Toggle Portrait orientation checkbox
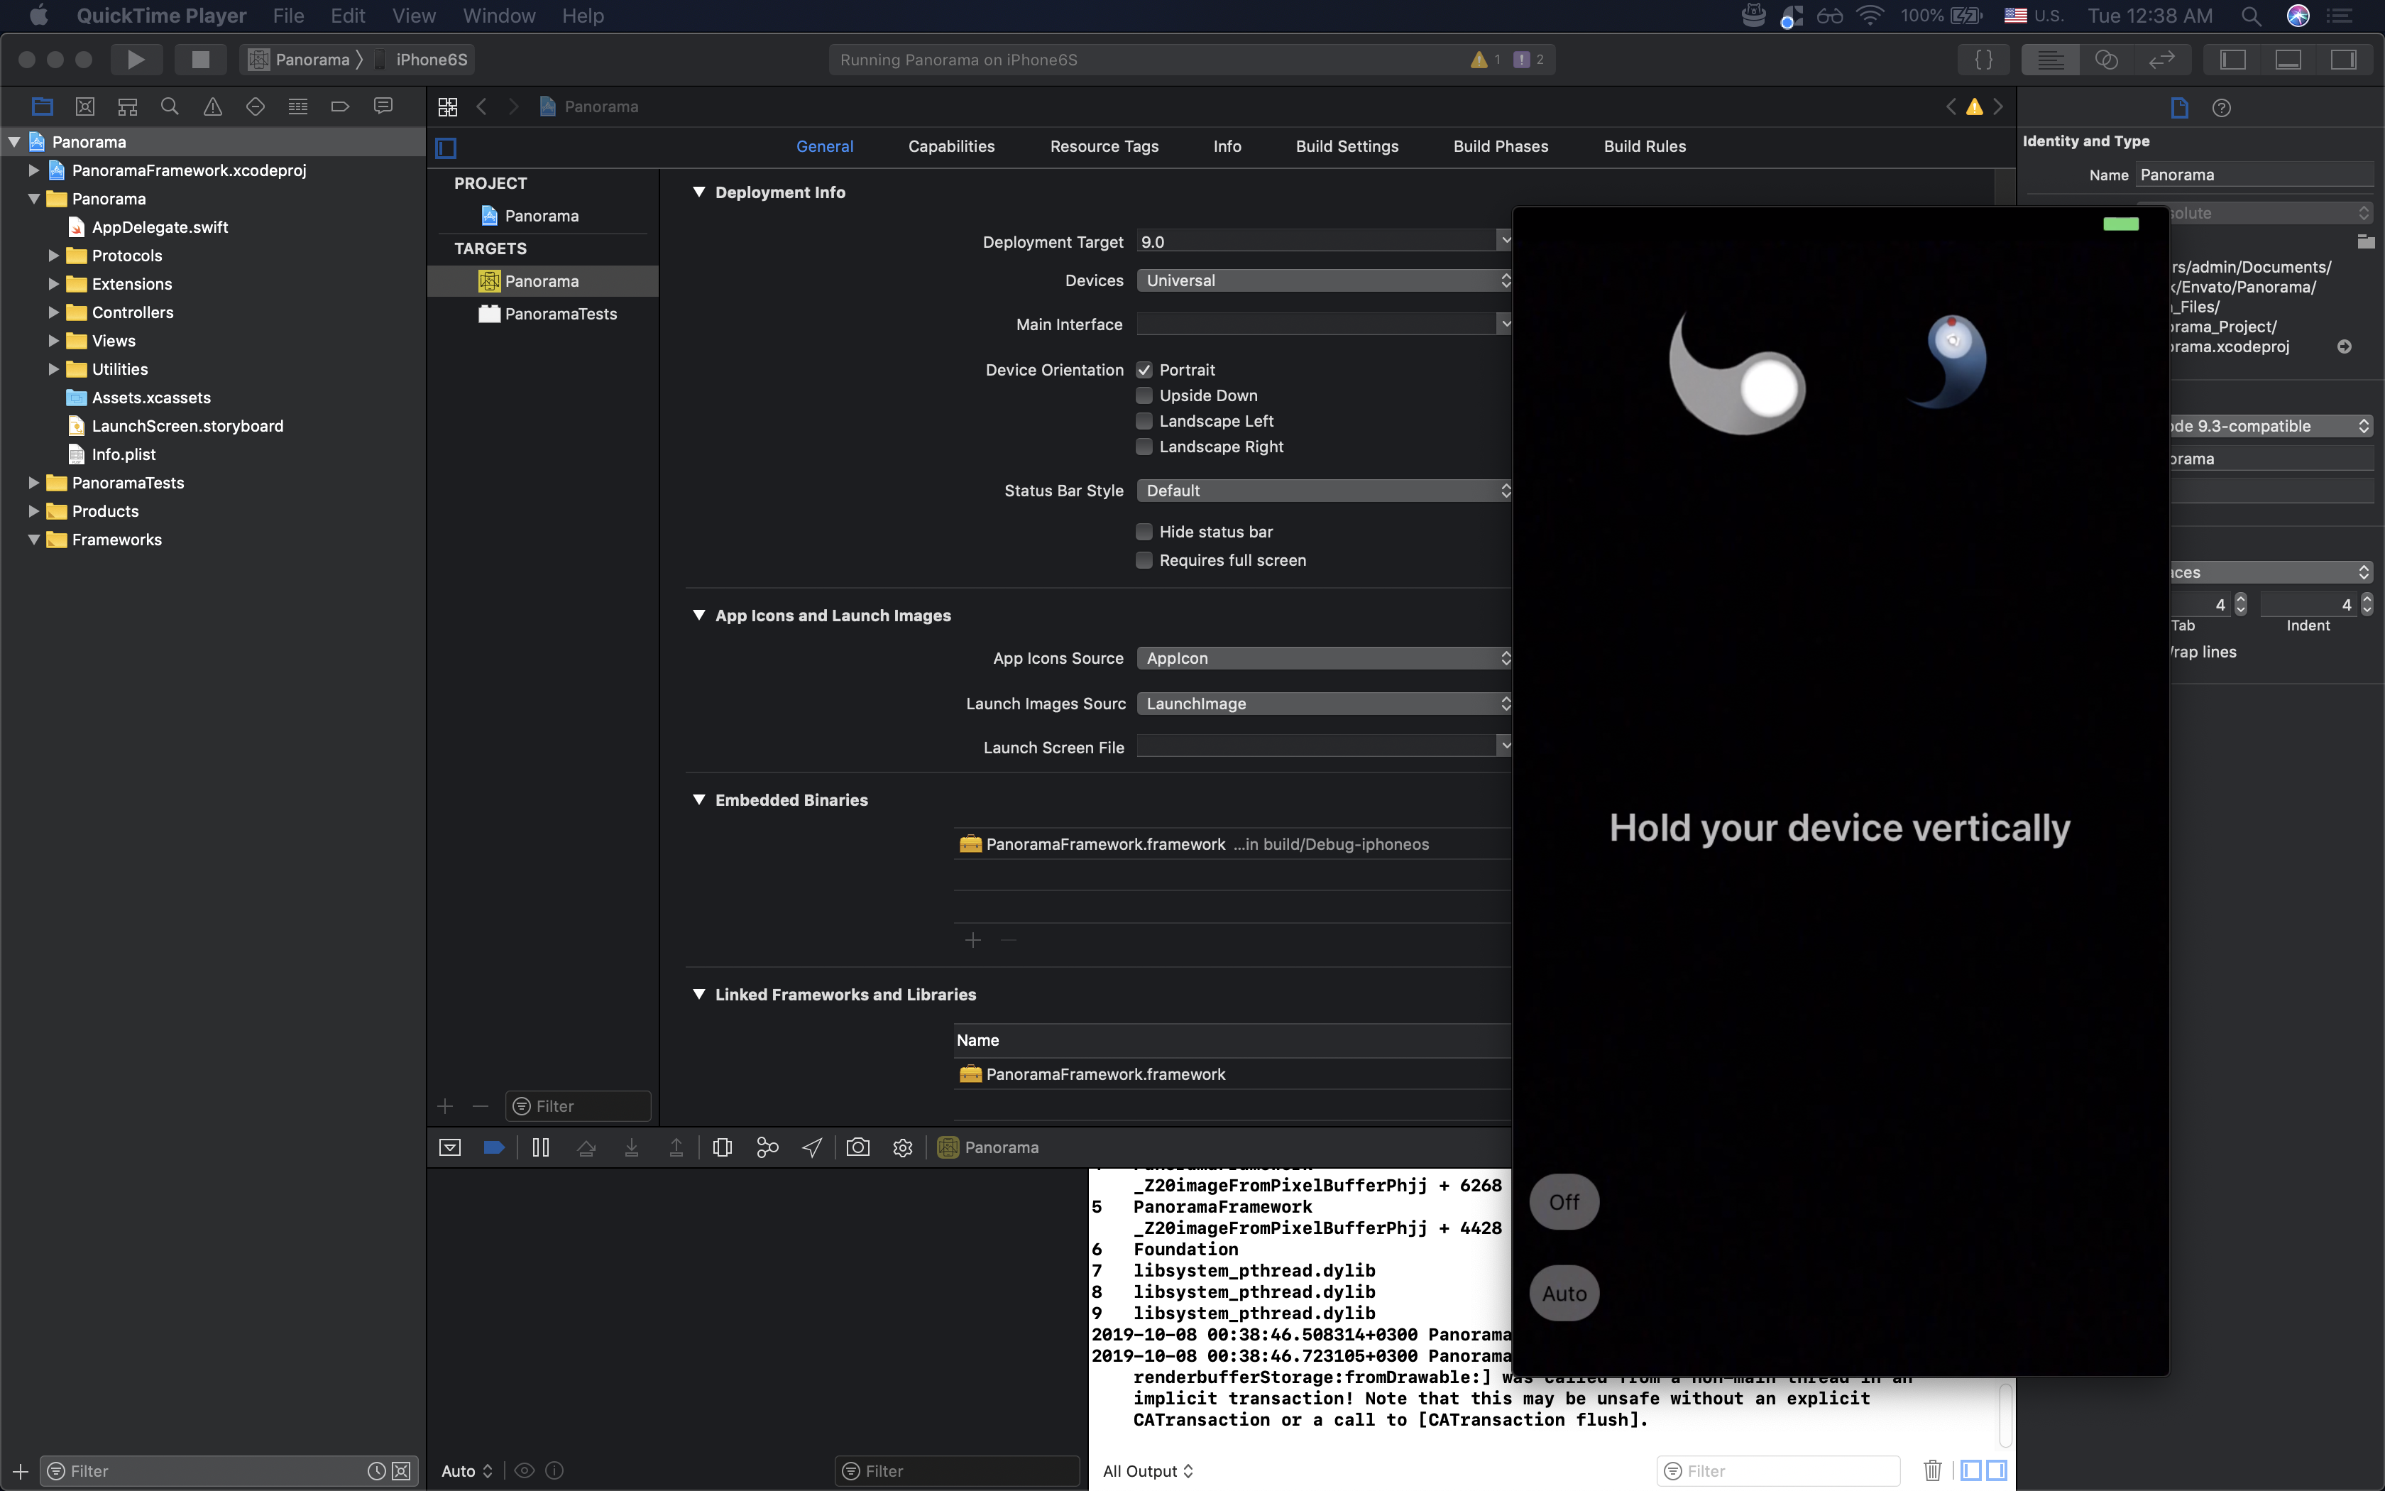This screenshot has width=2385, height=1491. [1144, 370]
